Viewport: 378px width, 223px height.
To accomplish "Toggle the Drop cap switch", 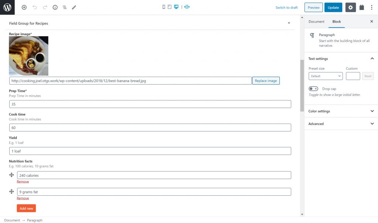I will [x=313, y=89].
